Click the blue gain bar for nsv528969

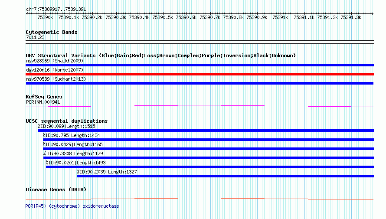point(200,65)
